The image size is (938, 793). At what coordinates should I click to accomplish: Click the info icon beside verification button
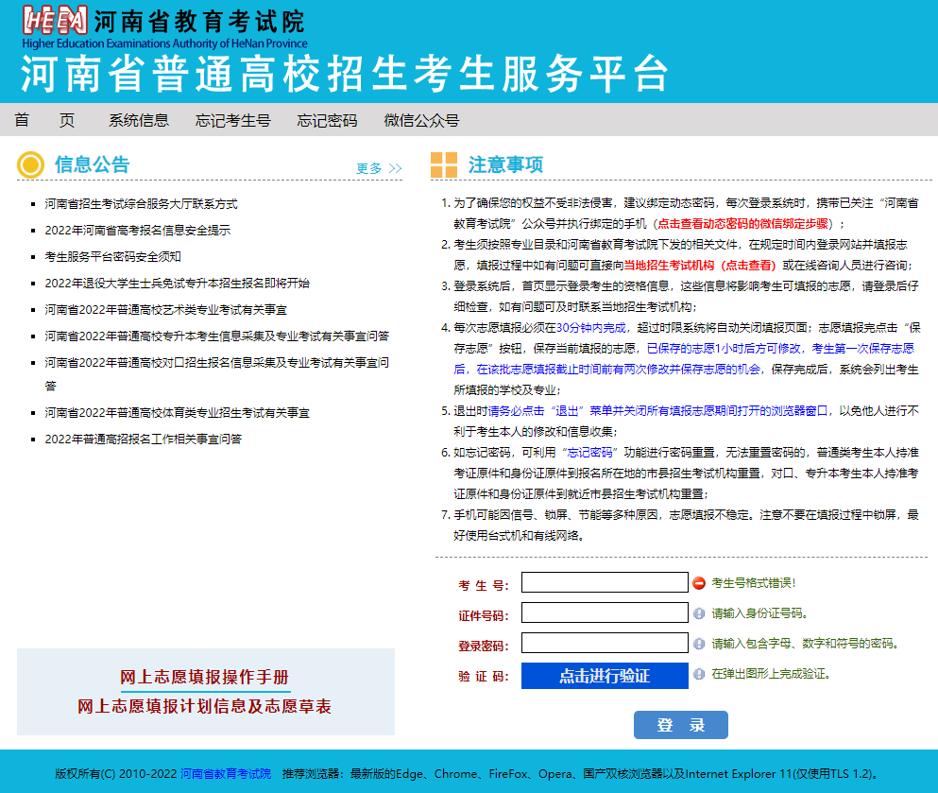point(699,674)
